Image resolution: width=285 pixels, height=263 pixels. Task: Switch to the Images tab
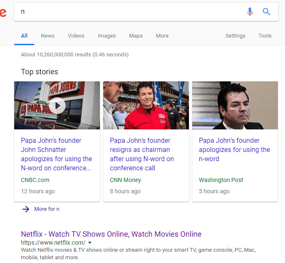coord(107,36)
